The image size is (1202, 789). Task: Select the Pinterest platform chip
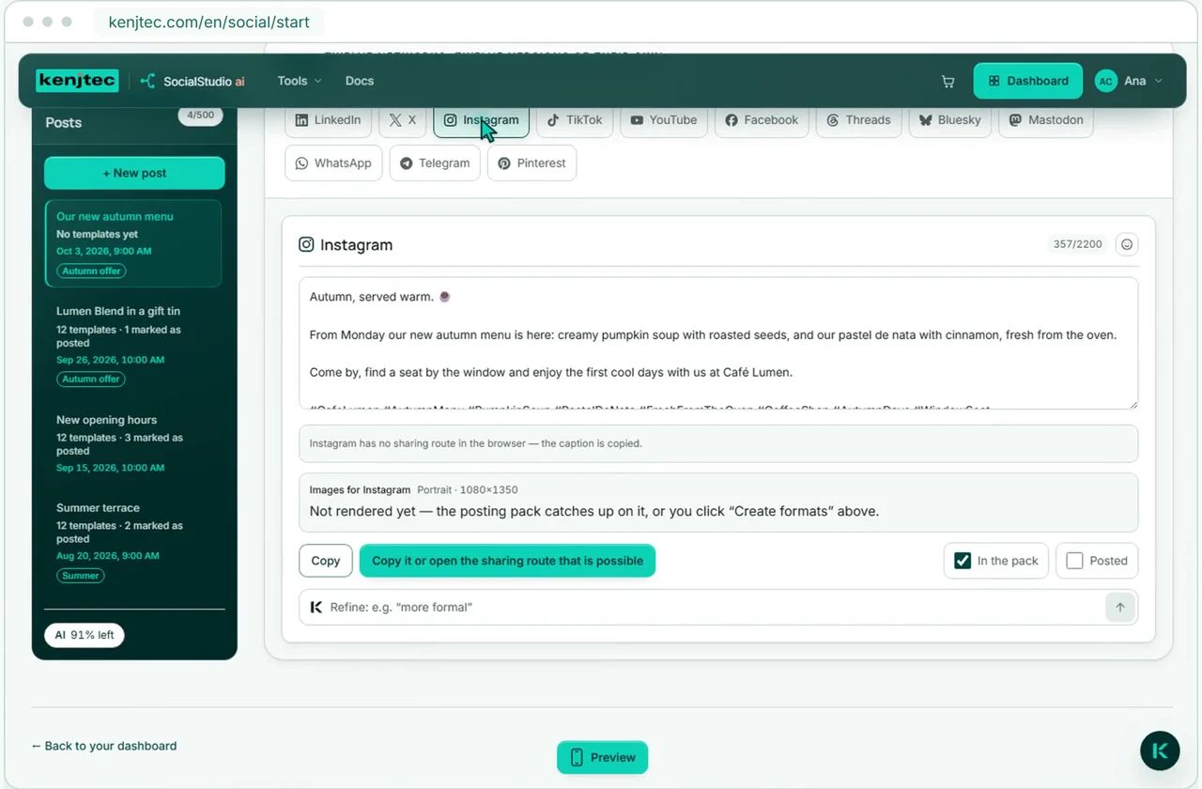[x=532, y=162]
